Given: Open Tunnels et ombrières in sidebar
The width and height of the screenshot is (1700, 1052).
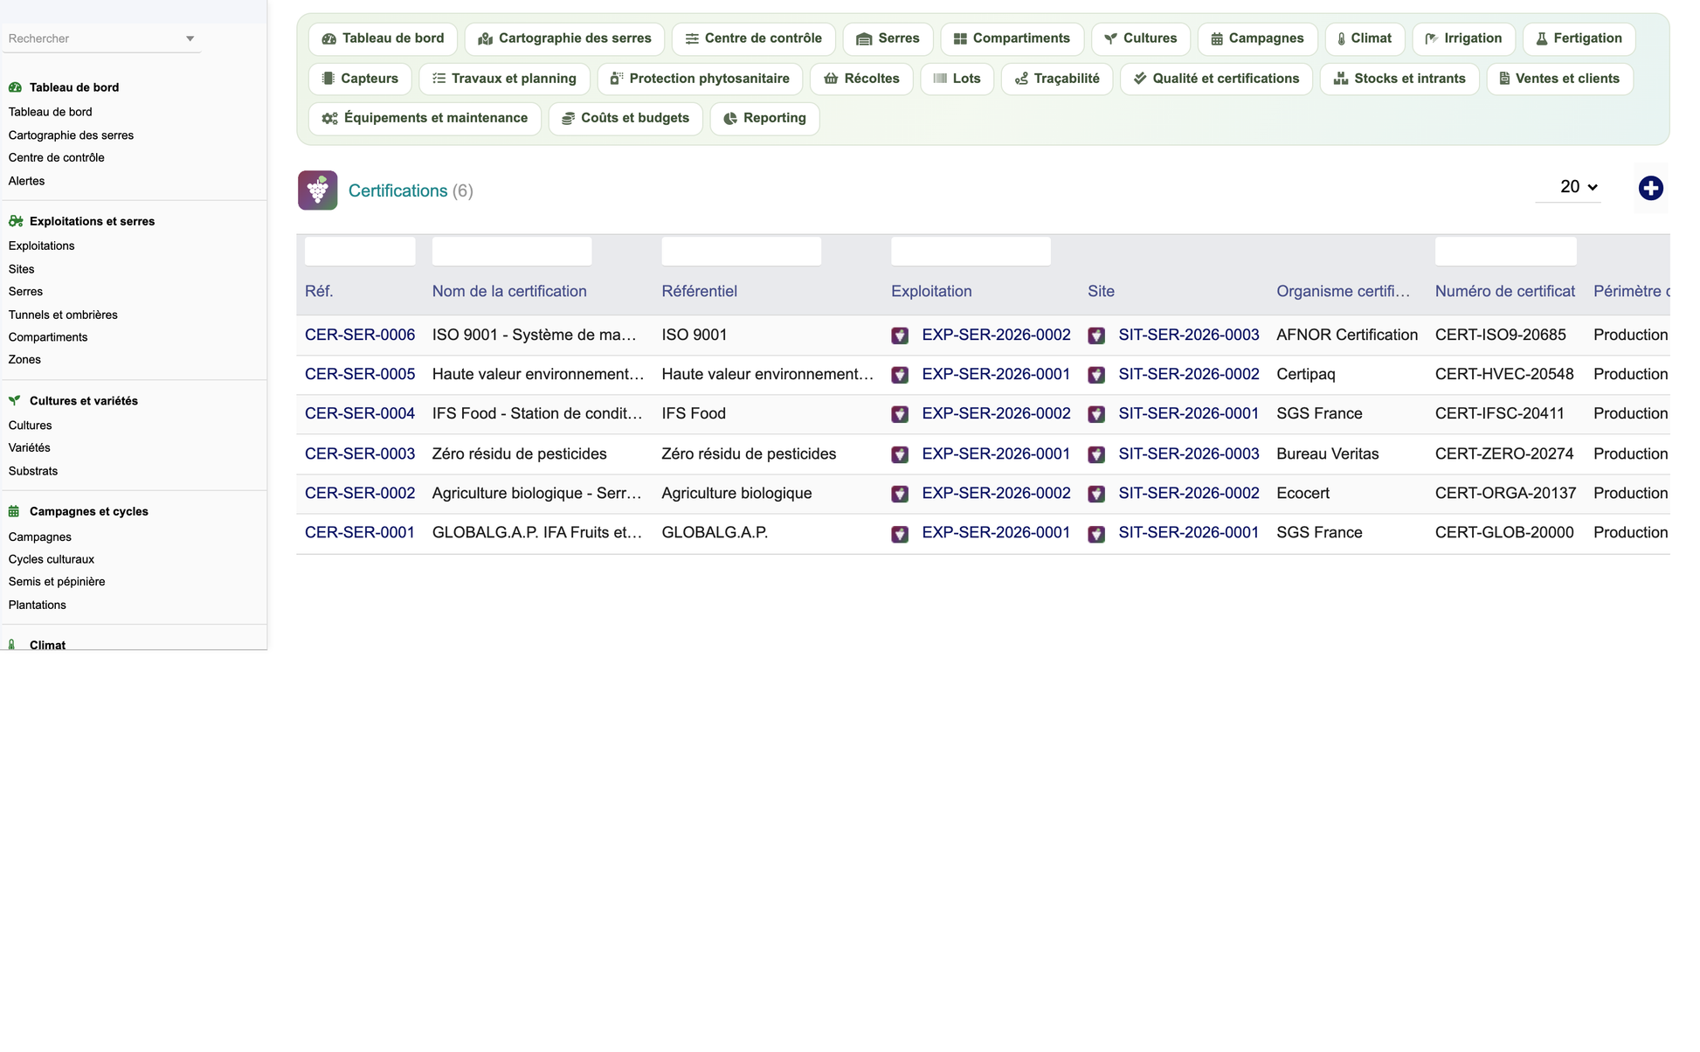Looking at the screenshot, I should coord(63,315).
